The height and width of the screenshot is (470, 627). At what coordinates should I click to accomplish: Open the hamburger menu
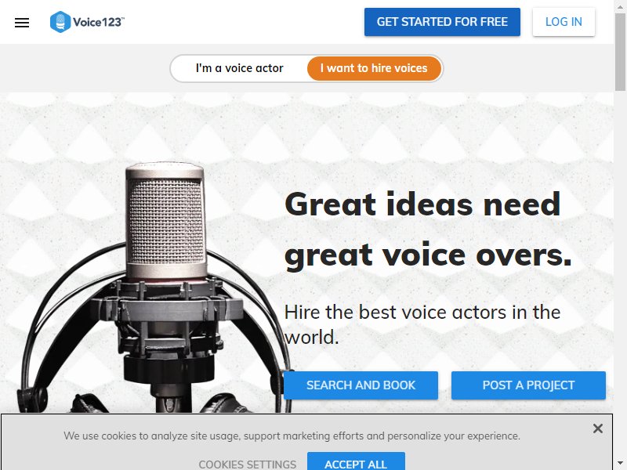pyautogui.click(x=22, y=23)
